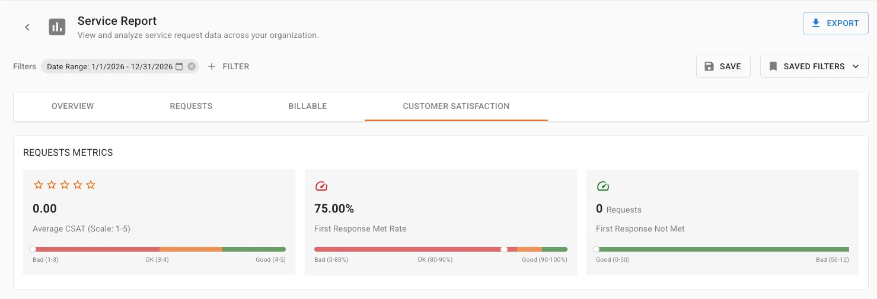Switch to the Requests tab
The height and width of the screenshot is (299, 877).
191,107
